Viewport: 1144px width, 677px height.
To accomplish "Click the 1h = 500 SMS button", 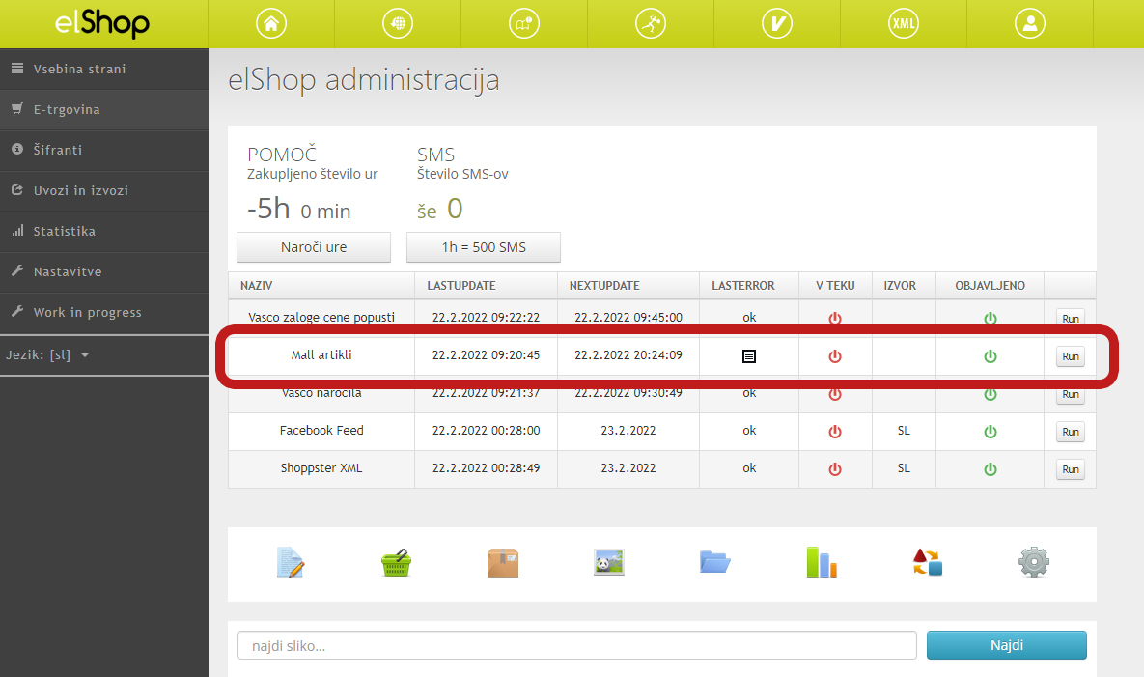I will coord(484,247).
